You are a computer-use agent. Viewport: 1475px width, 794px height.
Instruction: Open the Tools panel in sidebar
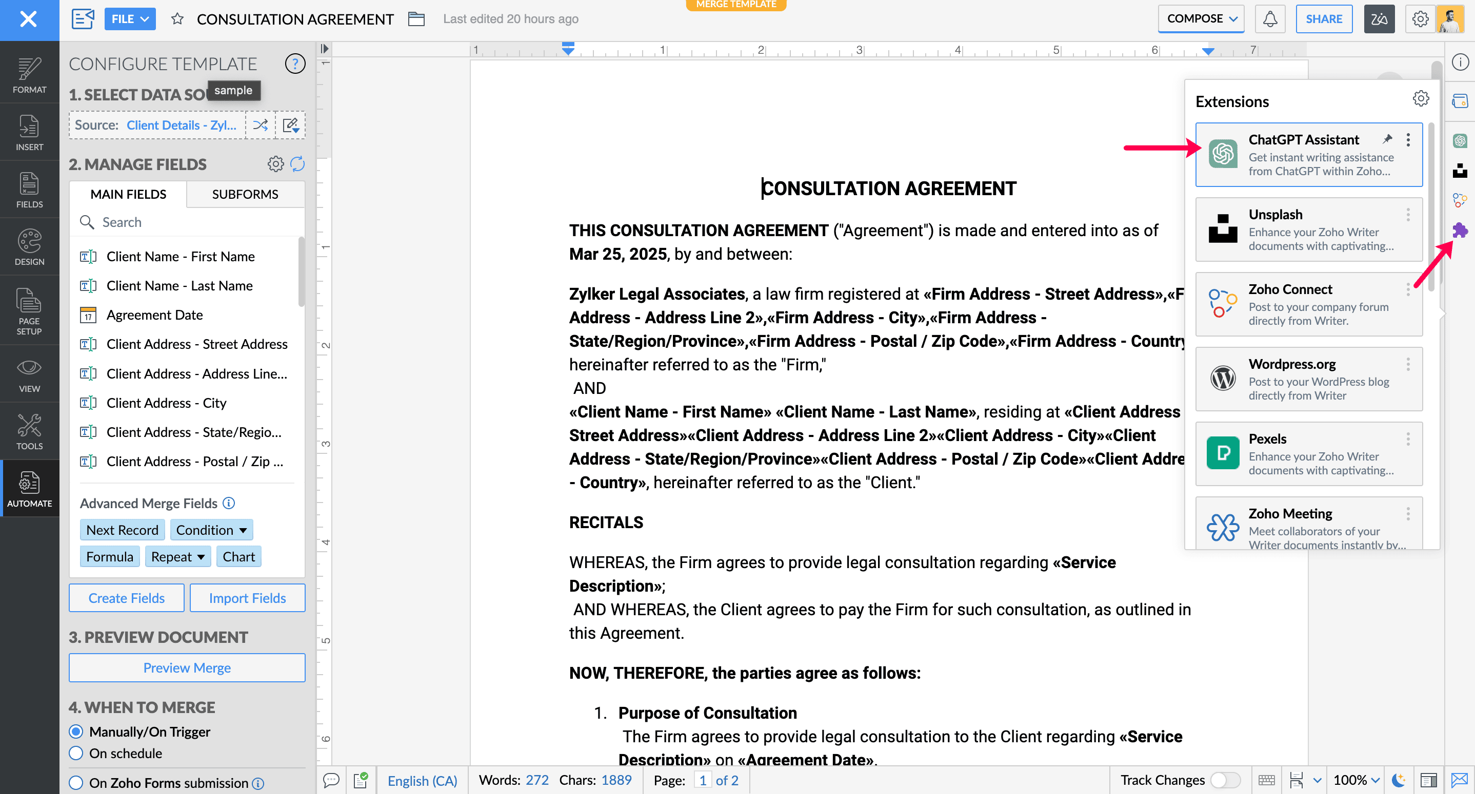click(x=29, y=432)
